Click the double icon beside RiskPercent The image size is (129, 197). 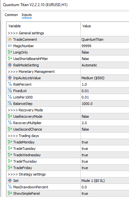point(10,84)
